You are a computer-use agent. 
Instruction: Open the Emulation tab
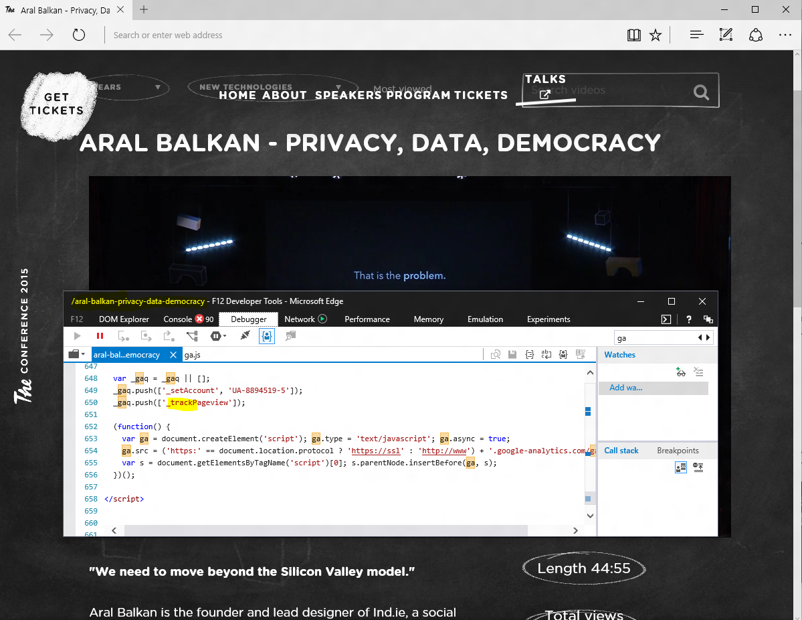click(x=485, y=319)
